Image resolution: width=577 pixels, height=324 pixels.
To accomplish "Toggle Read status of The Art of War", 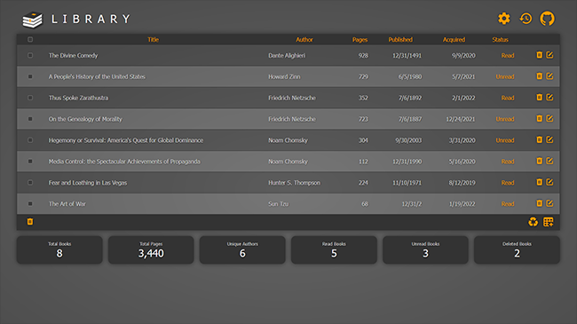I will click(508, 203).
